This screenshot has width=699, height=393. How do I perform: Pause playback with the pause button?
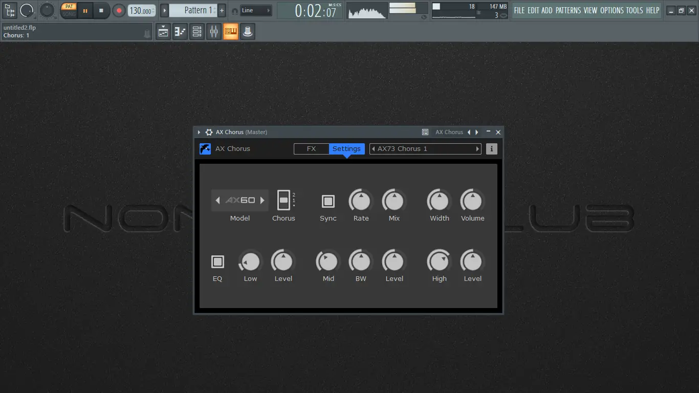coord(85,10)
